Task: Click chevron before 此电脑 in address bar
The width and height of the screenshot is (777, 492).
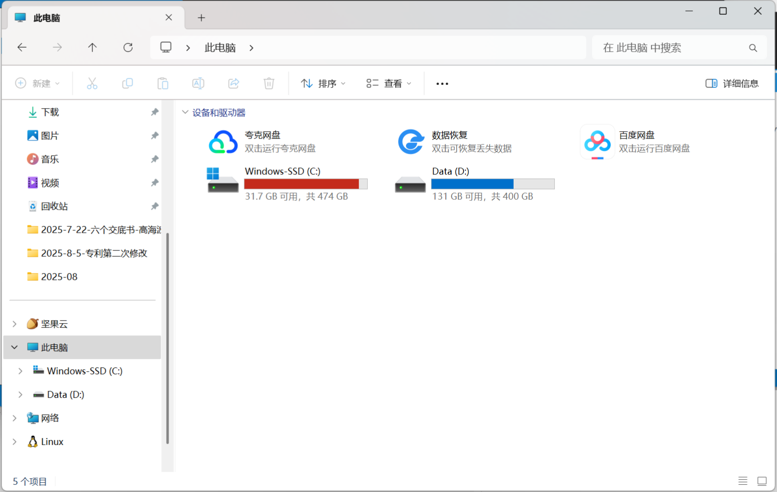Action: 188,48
